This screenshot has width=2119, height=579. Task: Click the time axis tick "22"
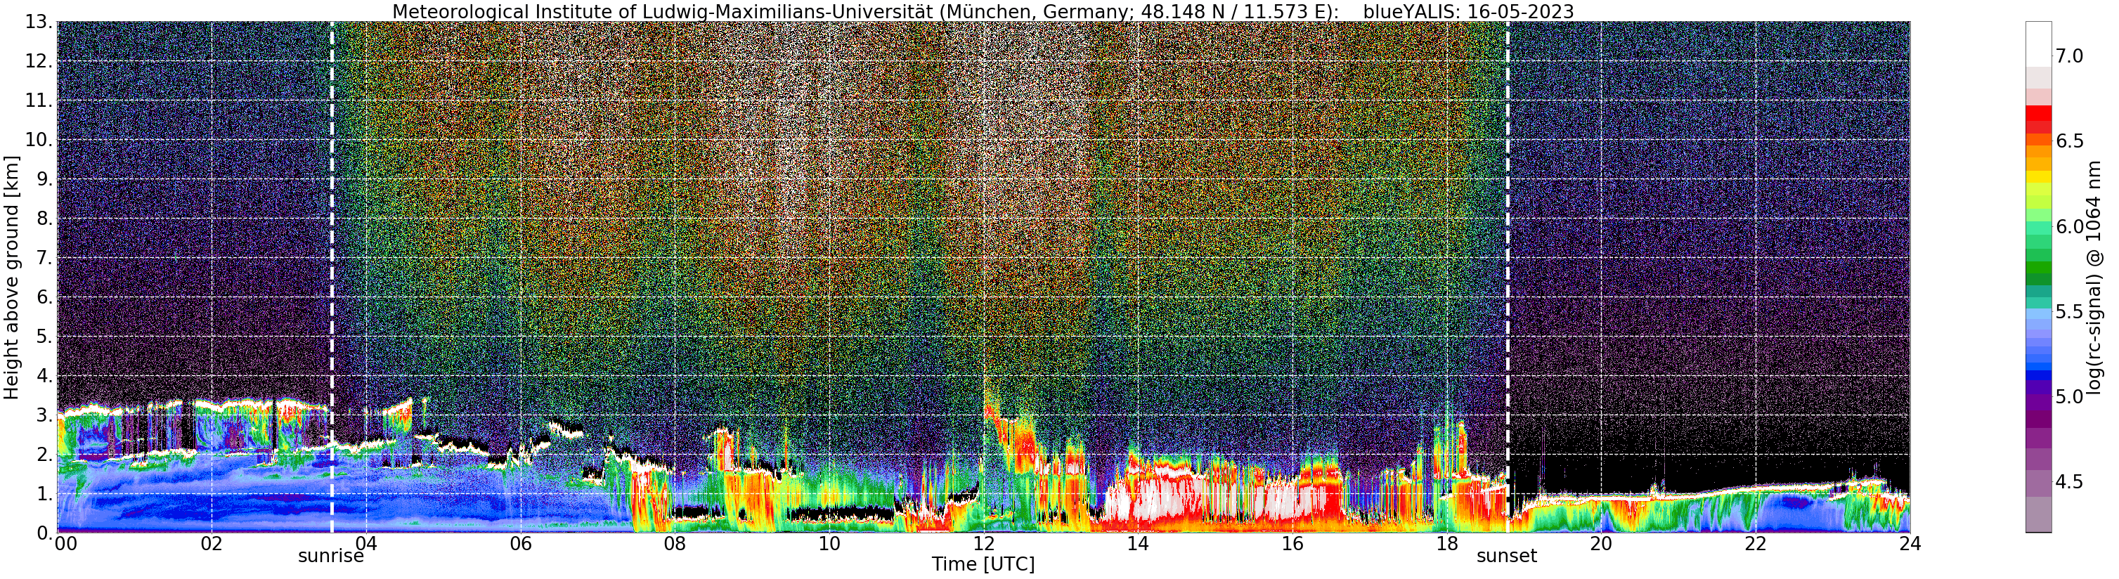click(1756, 544)
